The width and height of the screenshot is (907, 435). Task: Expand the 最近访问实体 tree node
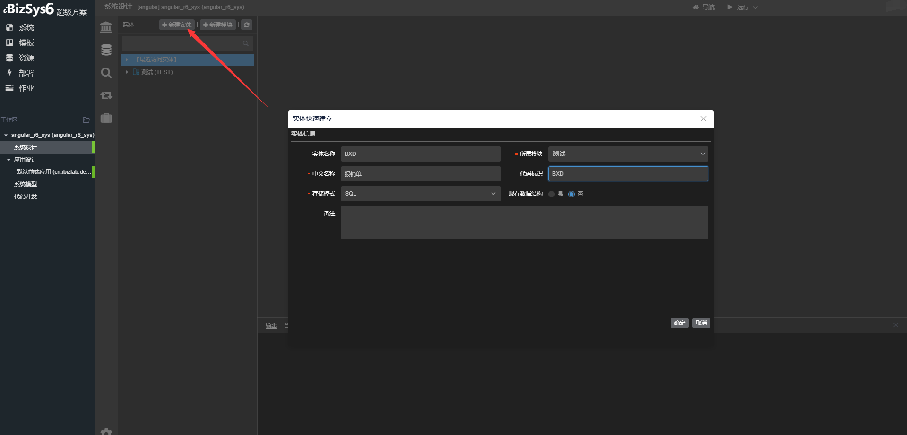pos(127,60)
